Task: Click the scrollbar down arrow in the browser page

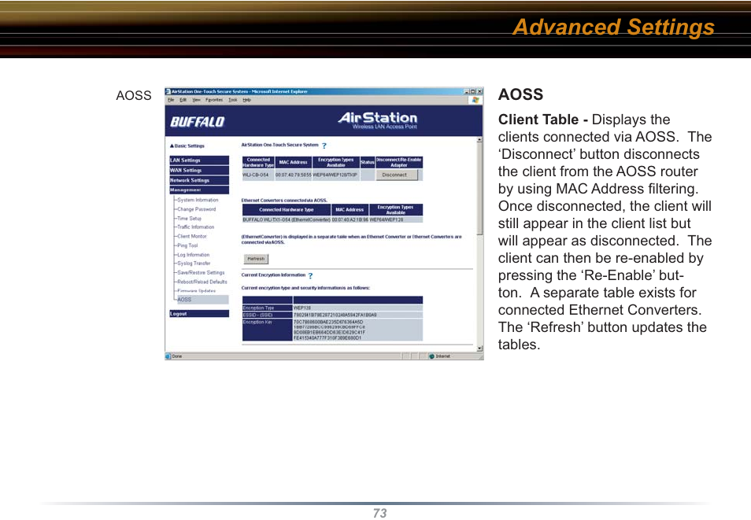Action: point(479,349)
